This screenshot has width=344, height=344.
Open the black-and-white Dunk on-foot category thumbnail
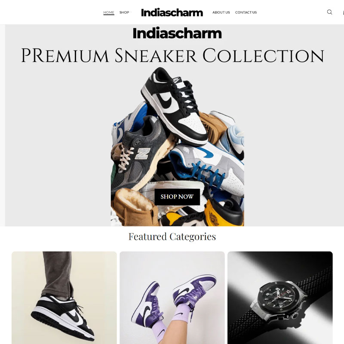coord(64,298)
